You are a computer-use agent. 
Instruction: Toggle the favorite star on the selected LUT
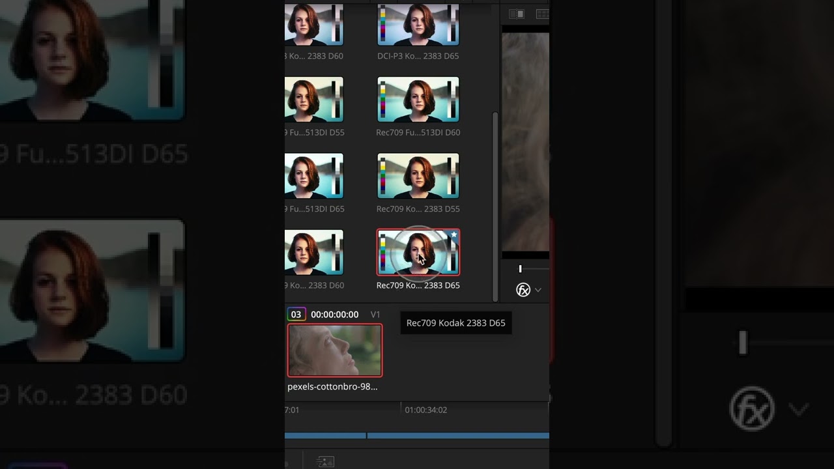(454, 235)
